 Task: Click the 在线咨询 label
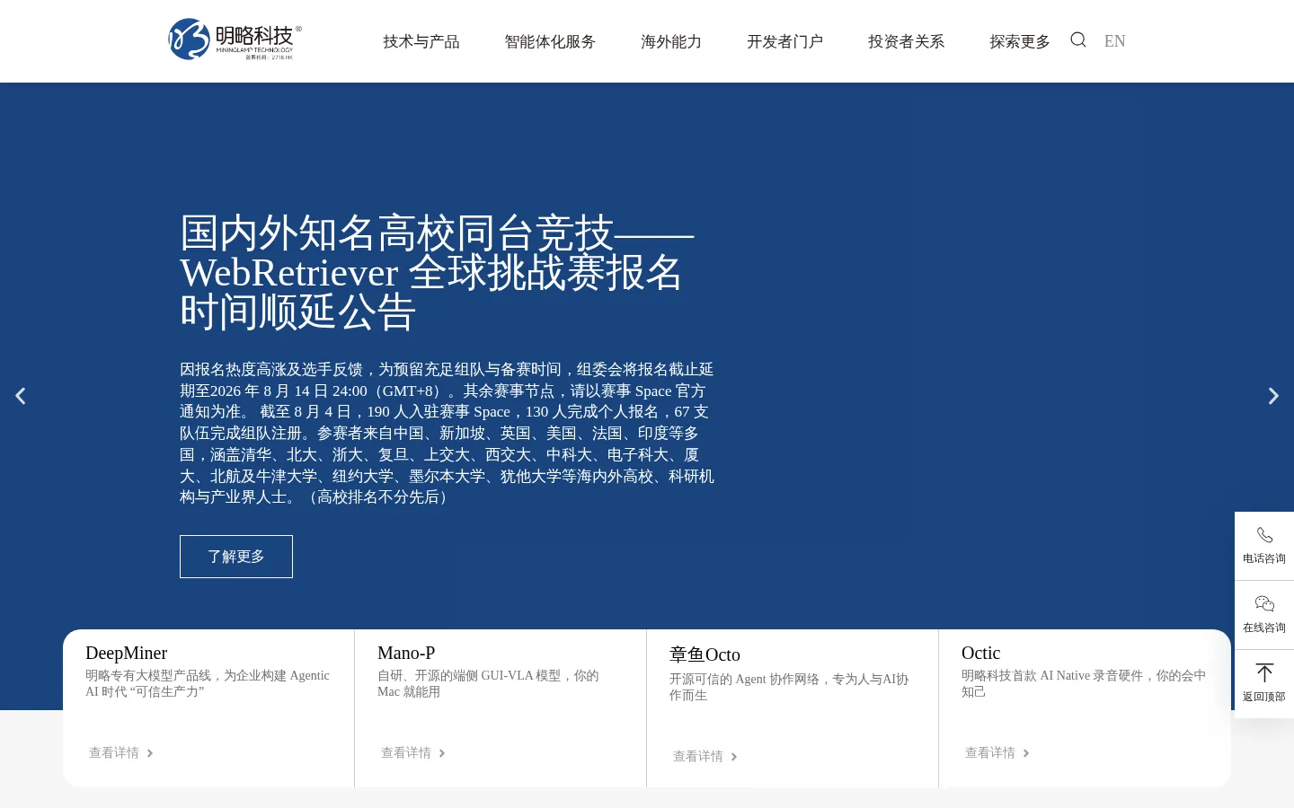pyautogui.click(x=1264, y=628)
